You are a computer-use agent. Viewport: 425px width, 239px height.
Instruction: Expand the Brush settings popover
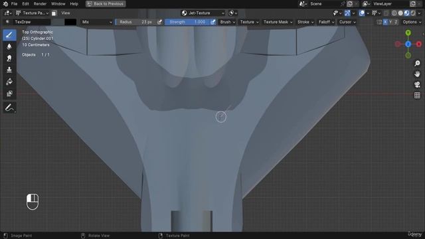click(x=227, y=22)
